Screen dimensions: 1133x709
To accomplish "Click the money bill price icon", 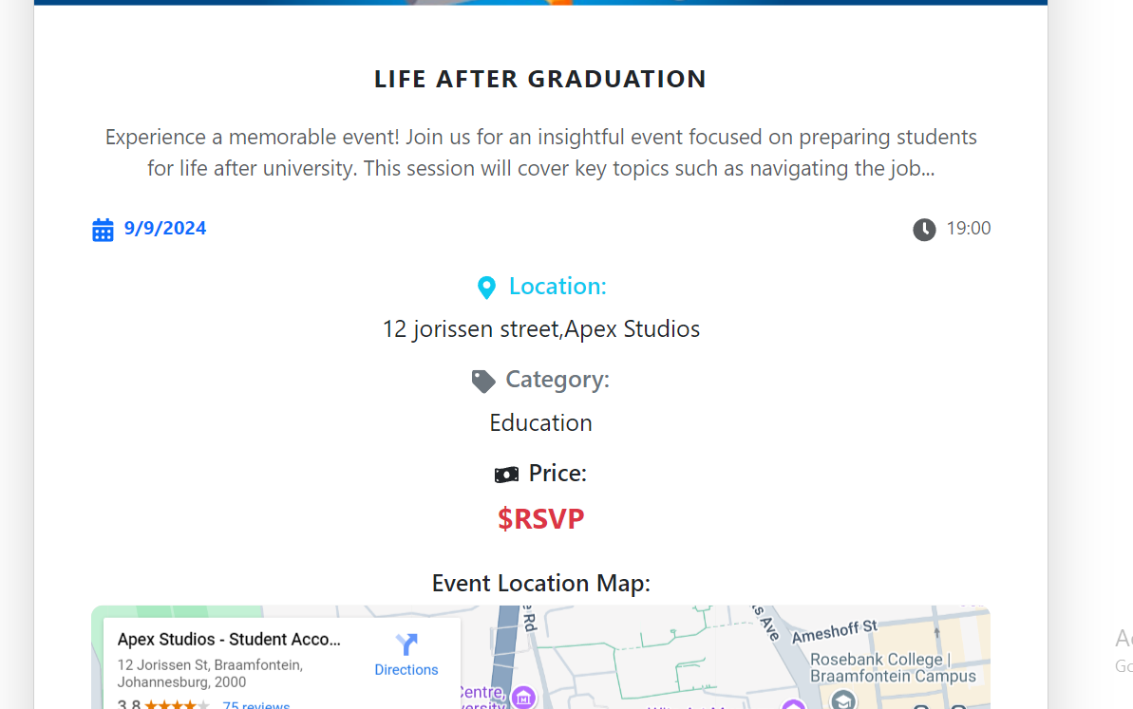I will pos(507,475).
